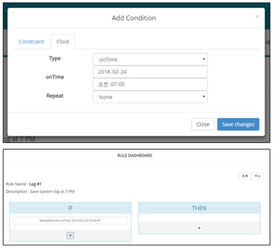The image size is (273, 248).
Task: Click the Repeat(None) onTime condition row
Action: pos(71,221)
